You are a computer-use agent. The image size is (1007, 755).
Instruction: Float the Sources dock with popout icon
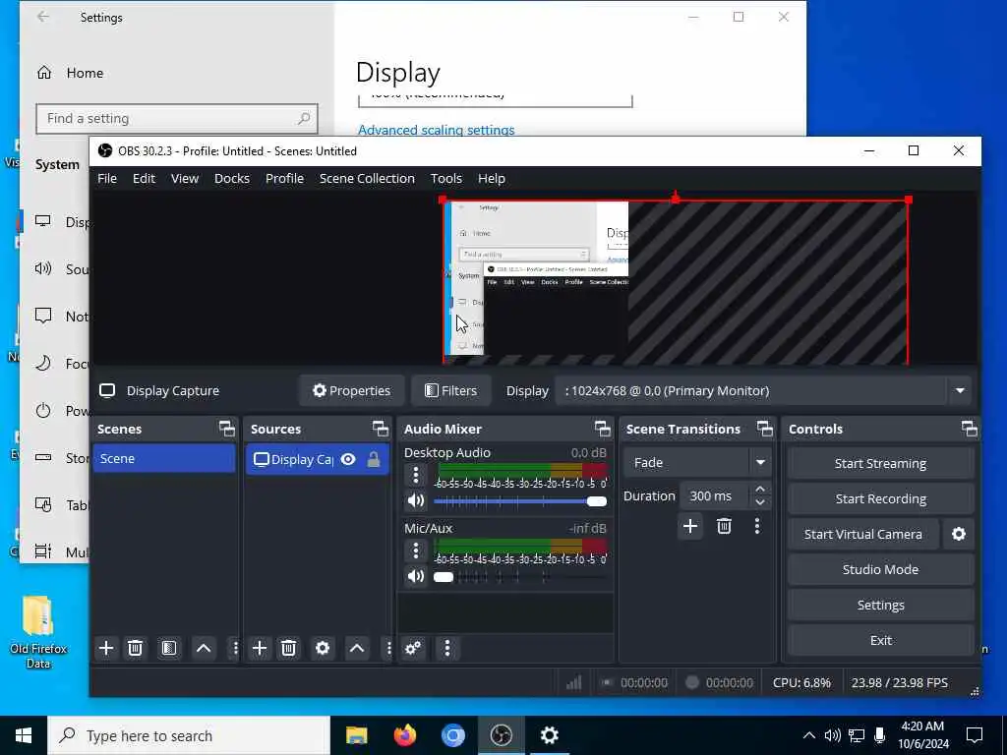[381, 429]
